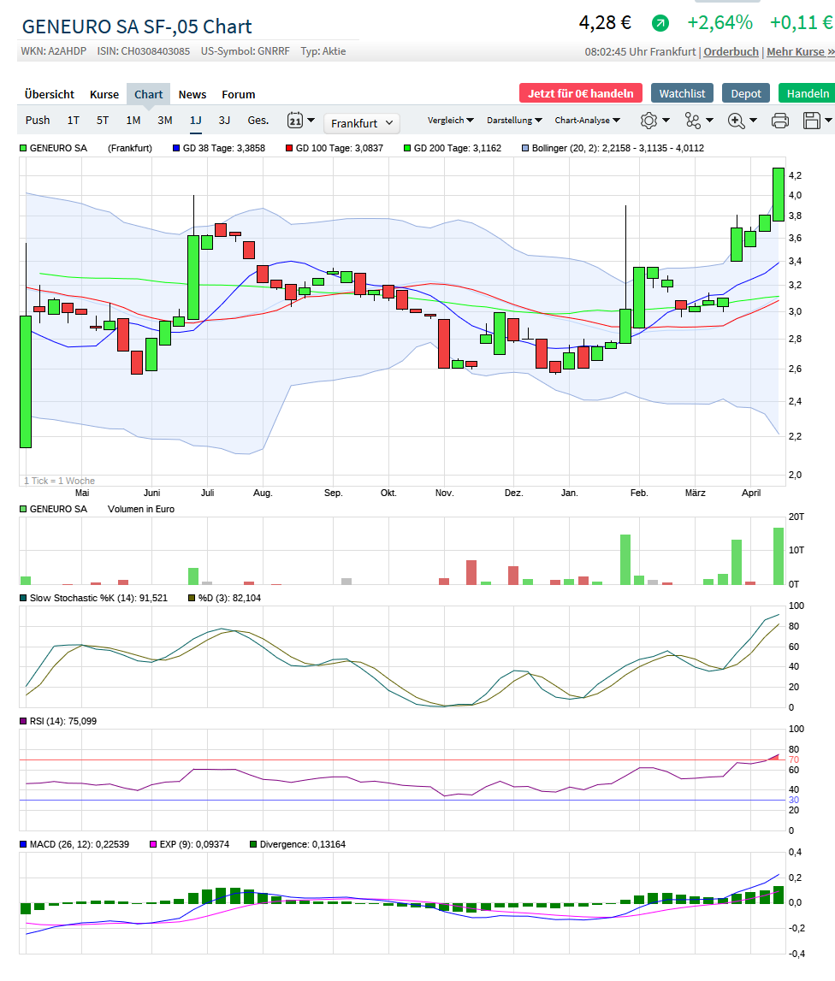Open the calendar date range icon
This screenshot has width=835, height=981.
(295, 120)
